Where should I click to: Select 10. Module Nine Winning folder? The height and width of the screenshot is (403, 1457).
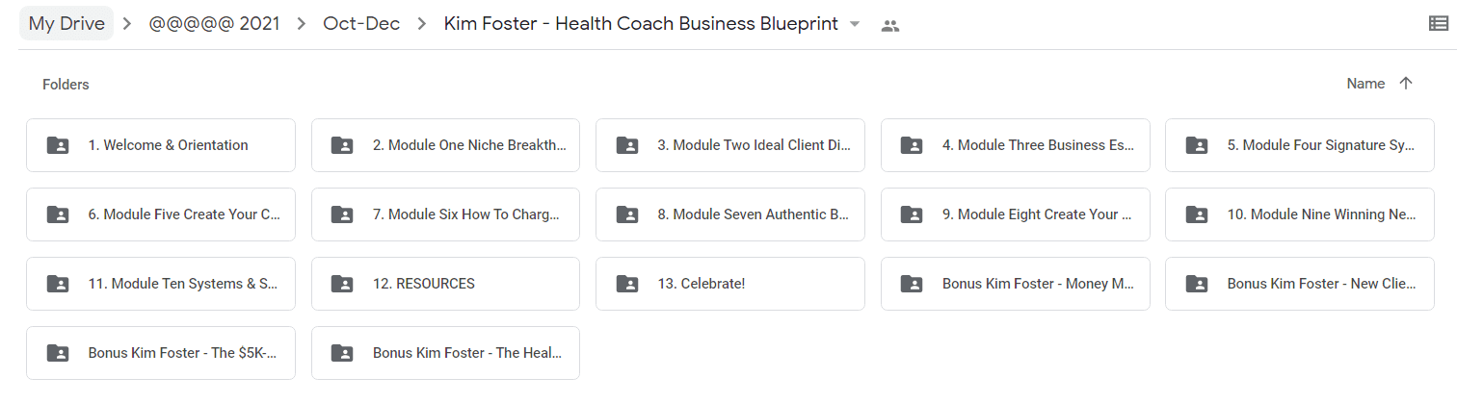tap(1300, 214)
